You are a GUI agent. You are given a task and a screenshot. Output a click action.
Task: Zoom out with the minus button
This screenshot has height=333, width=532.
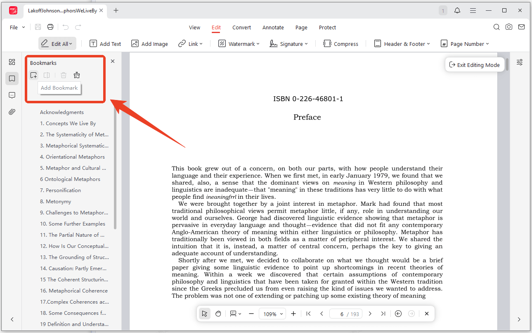(251, 314)
